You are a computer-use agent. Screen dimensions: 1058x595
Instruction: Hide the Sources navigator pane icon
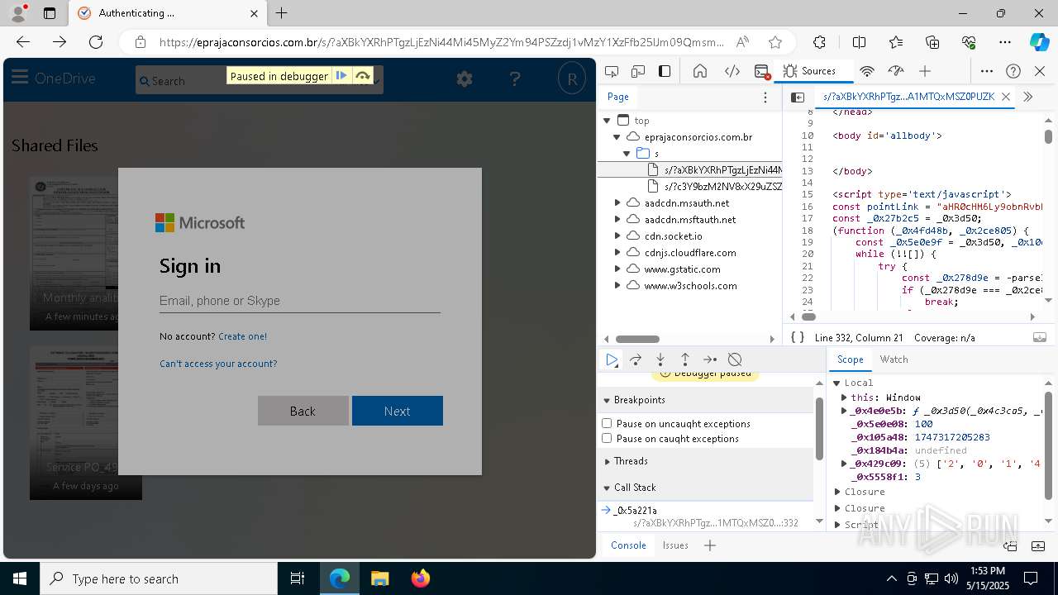point(798,97)
